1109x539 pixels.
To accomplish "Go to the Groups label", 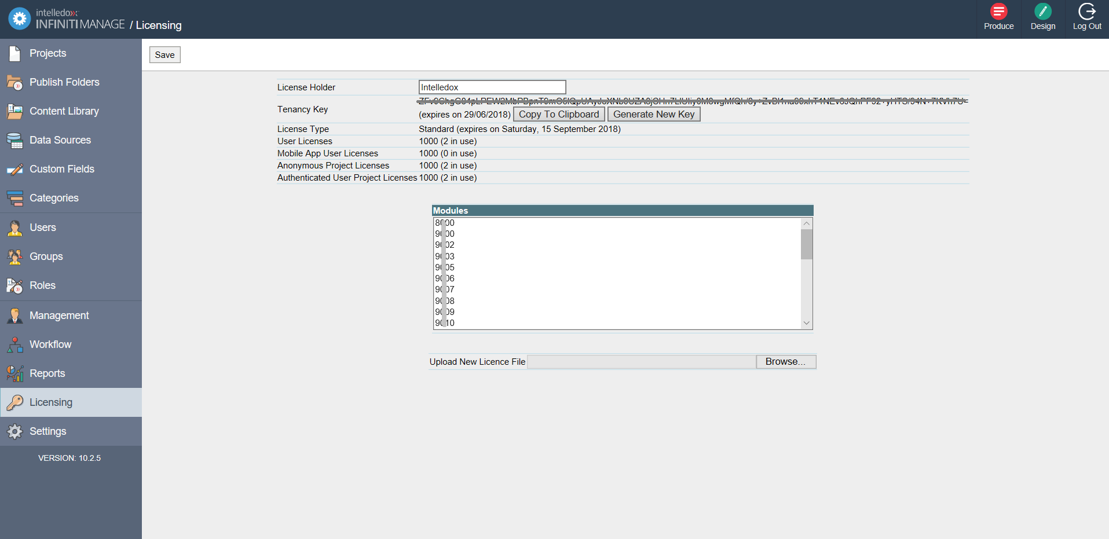I will point(46,256).
